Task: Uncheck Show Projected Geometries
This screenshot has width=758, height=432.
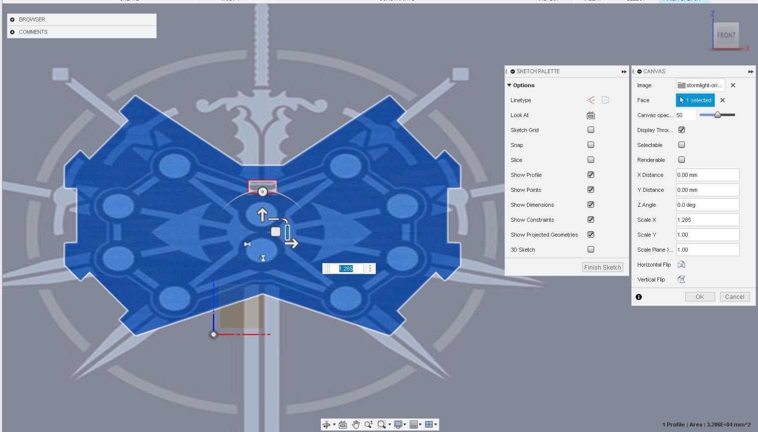Action: coord(591,235)
